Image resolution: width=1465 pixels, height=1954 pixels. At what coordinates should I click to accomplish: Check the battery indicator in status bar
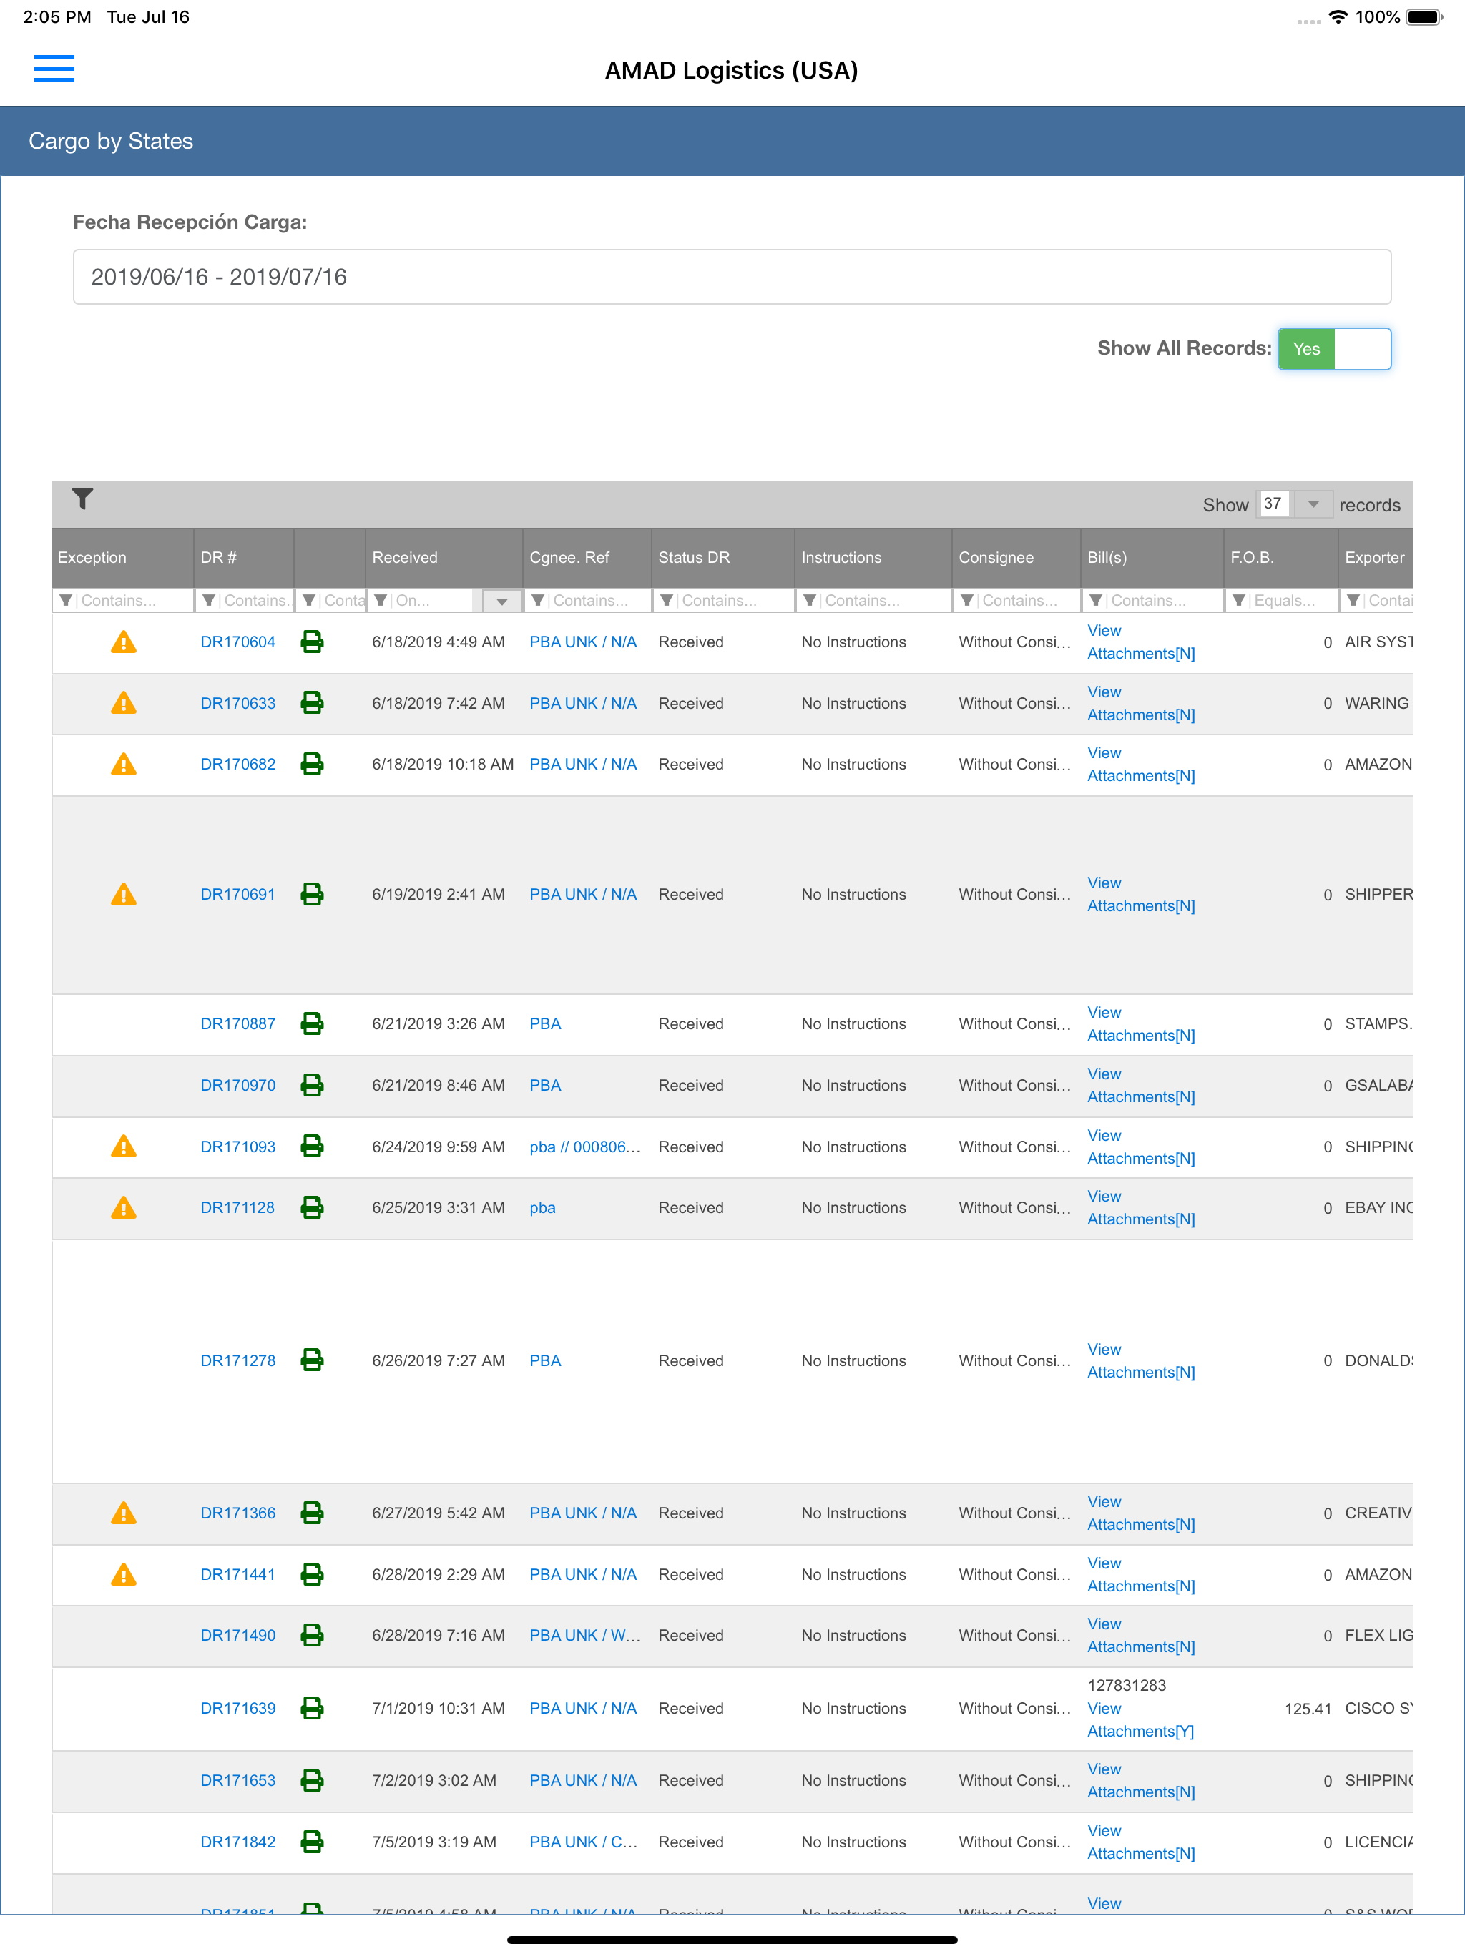pos(1424,16)
